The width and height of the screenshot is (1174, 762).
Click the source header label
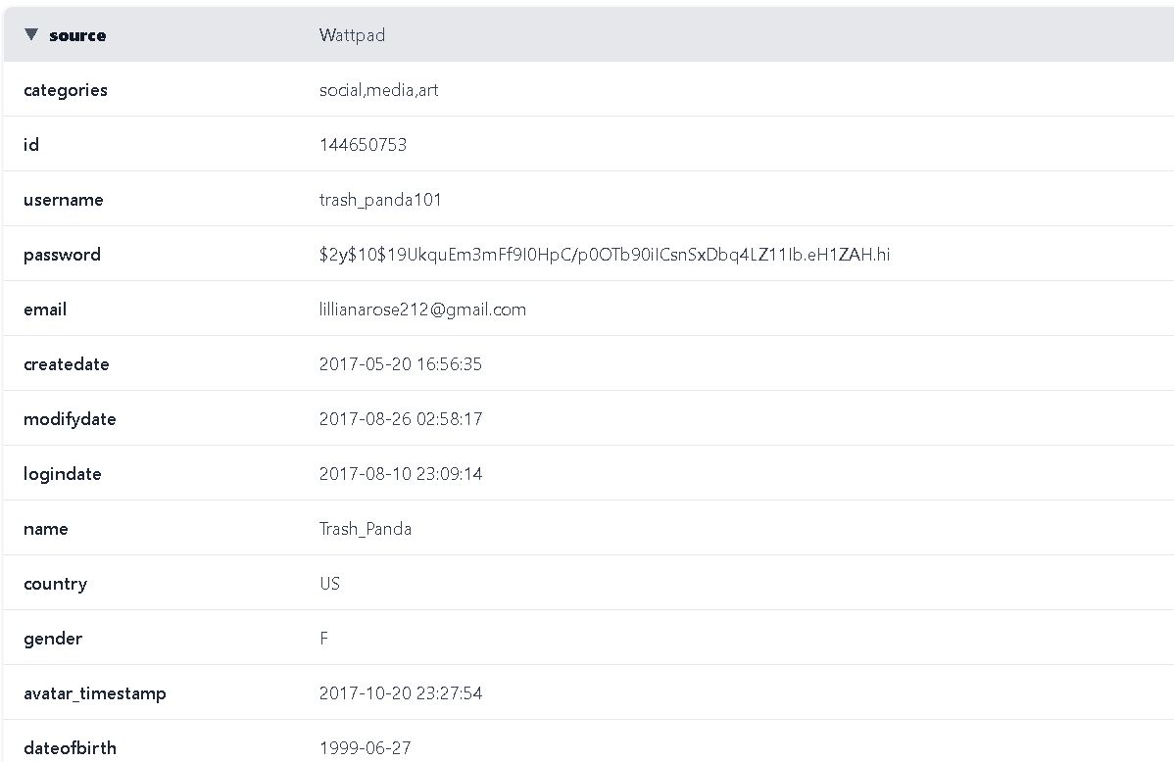[x=77, y=35]
